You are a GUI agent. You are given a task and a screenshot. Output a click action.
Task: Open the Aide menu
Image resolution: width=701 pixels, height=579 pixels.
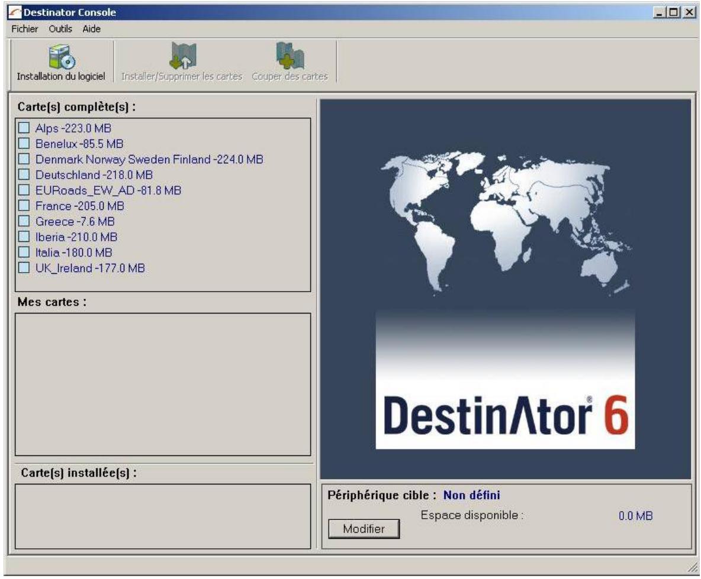[x=91, y=29]
